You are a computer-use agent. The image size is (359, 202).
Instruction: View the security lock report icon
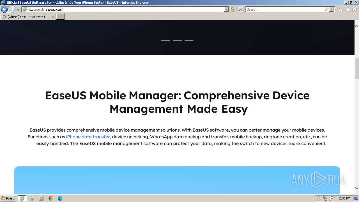233,10
